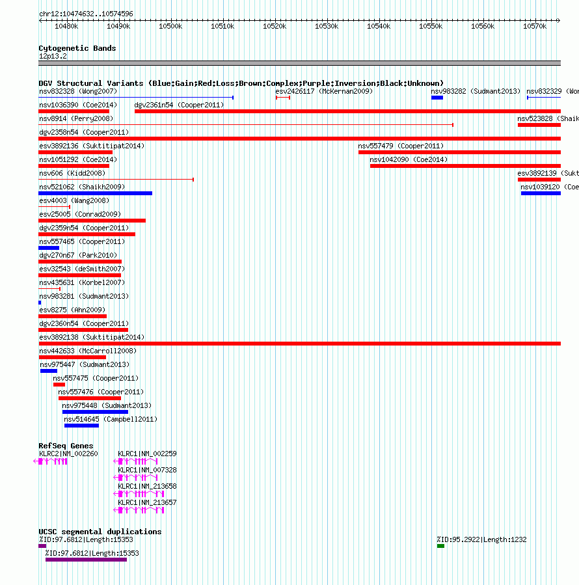Click the 10480k ruler position

tap(66, 26)
